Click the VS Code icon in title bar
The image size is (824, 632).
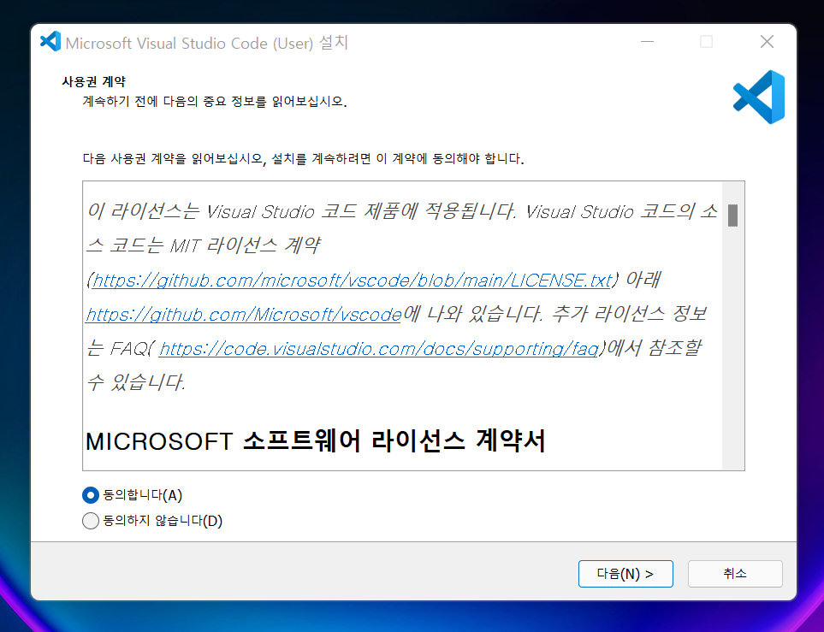click(x=50, y=42)
